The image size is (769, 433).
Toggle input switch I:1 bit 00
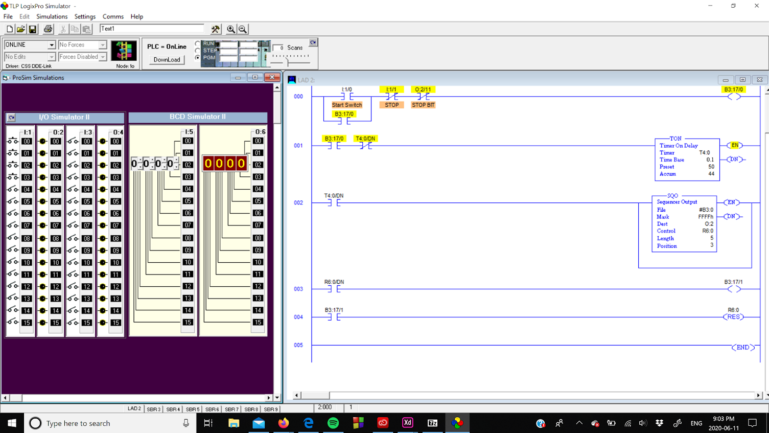(x=13, y=141)
